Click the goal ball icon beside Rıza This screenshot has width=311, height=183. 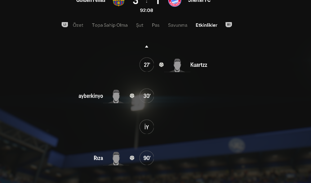coord(132,158)
